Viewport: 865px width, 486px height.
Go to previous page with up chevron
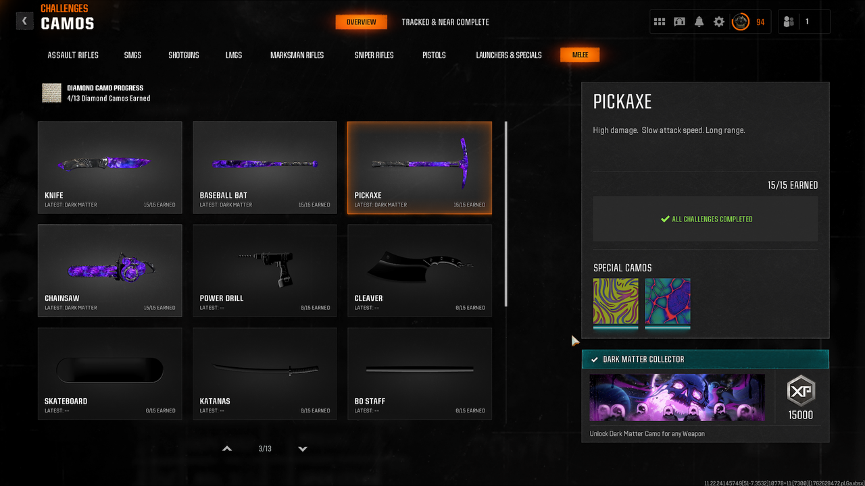pos(227,449)
